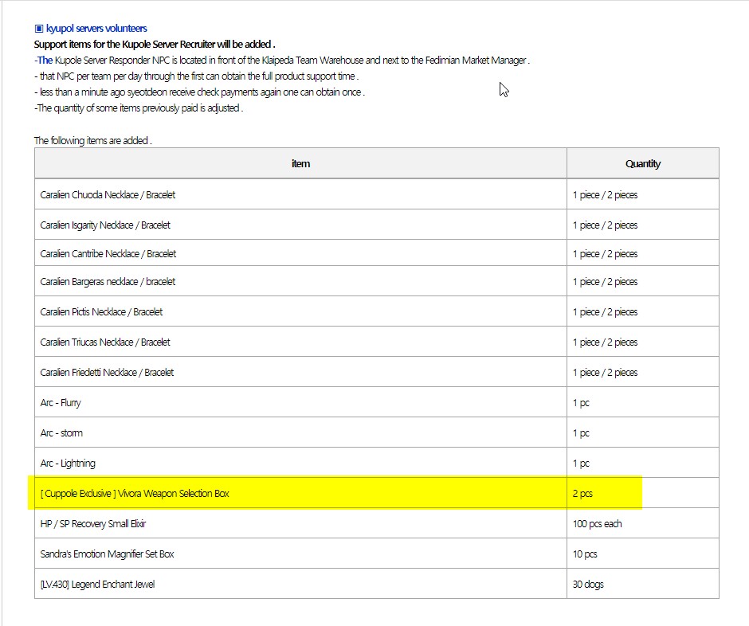
Task: Click the 'Arc - storm' item cell
Action: click(x=61, y=432)
